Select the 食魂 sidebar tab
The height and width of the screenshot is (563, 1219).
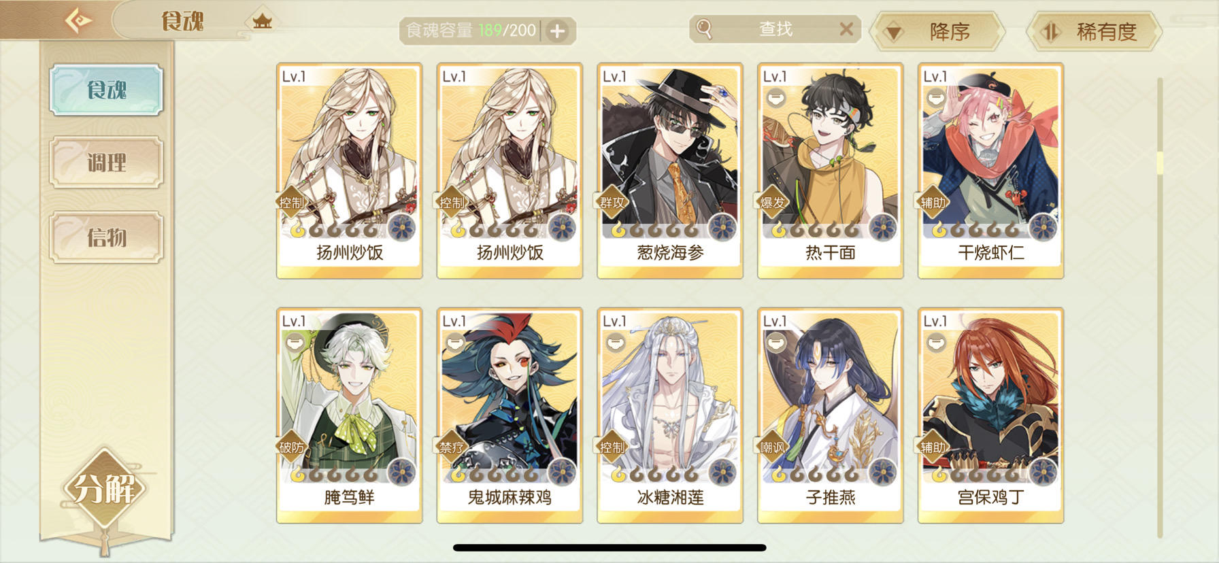tap(106, 89)
